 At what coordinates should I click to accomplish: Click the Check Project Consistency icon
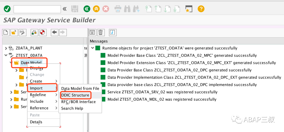(34, 32)
